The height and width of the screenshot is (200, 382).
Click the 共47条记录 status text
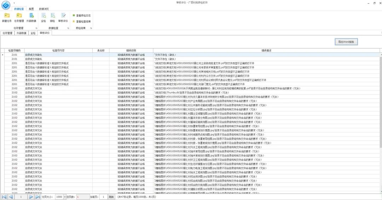[x=137, y=197]
